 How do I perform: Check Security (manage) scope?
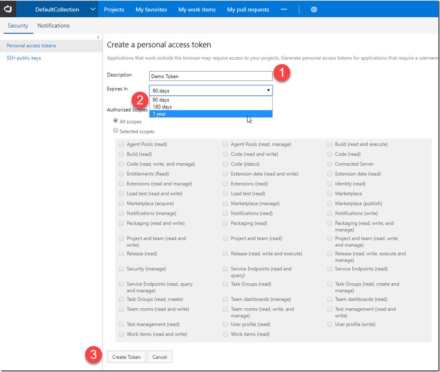[121, 269]
